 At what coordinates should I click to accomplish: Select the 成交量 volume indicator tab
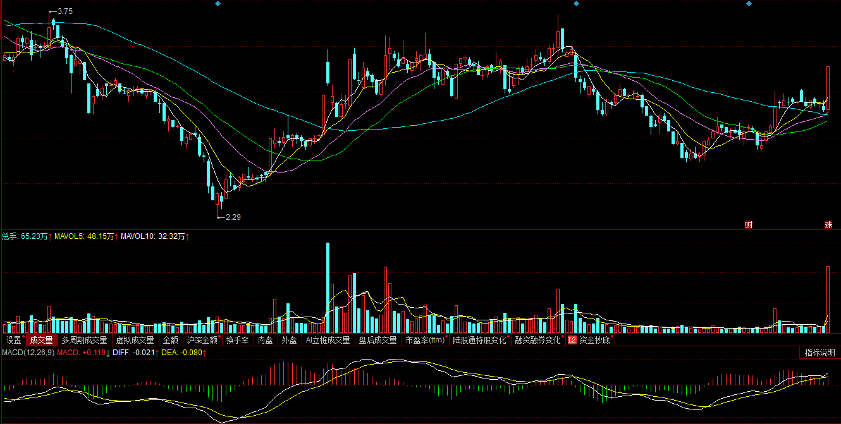coord(41,340)
